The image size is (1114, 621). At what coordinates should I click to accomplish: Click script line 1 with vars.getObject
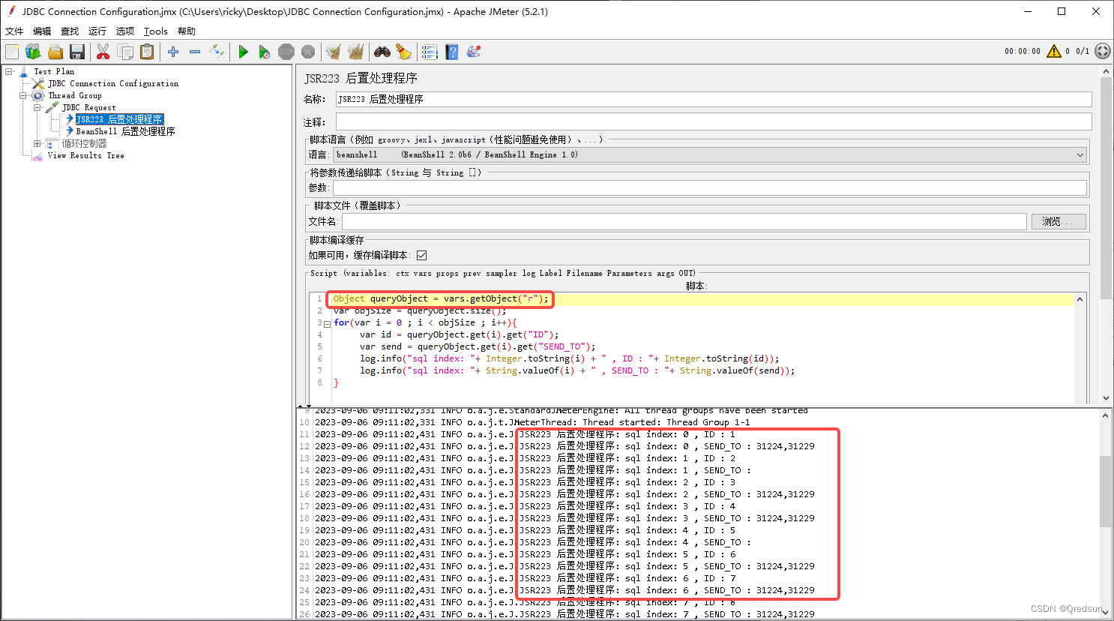click(x=441, y=298)
